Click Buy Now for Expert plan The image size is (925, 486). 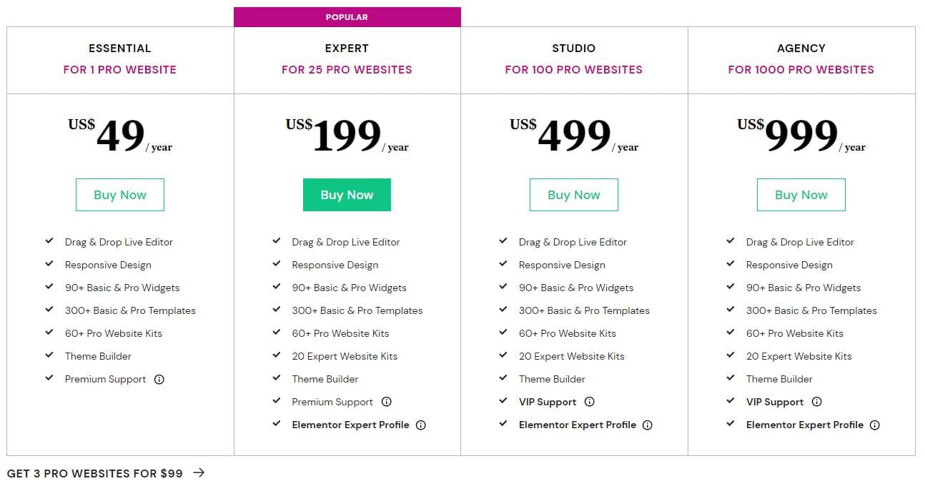tap(347, 195)
